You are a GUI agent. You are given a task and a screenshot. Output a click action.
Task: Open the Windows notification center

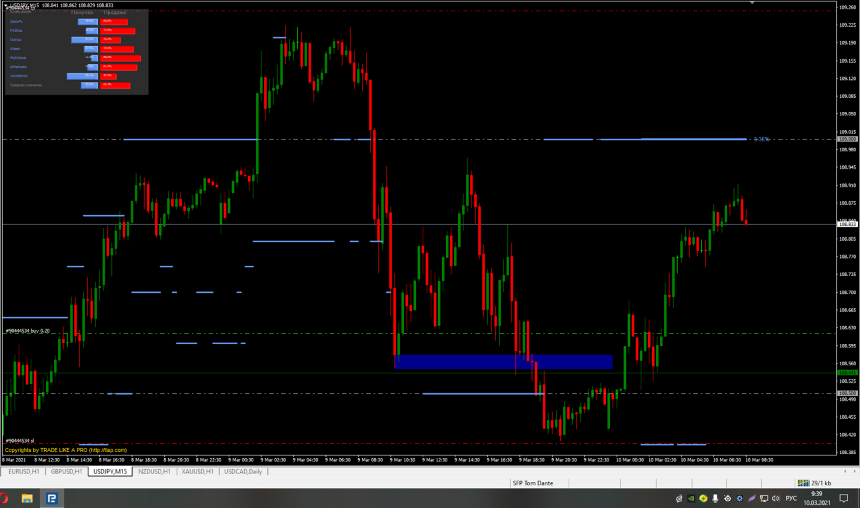point(844,499)
